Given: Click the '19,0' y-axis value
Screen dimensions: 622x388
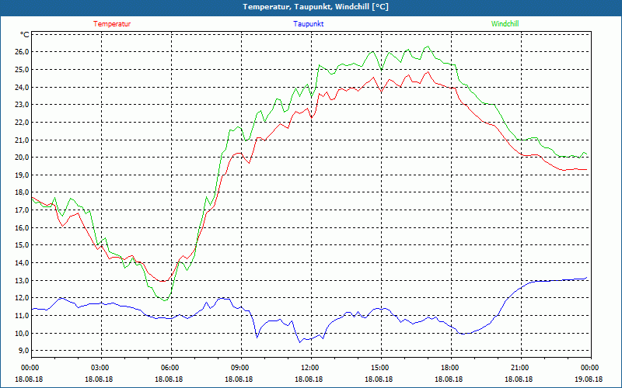Looking at the screenshot, I should pos(23,175).
